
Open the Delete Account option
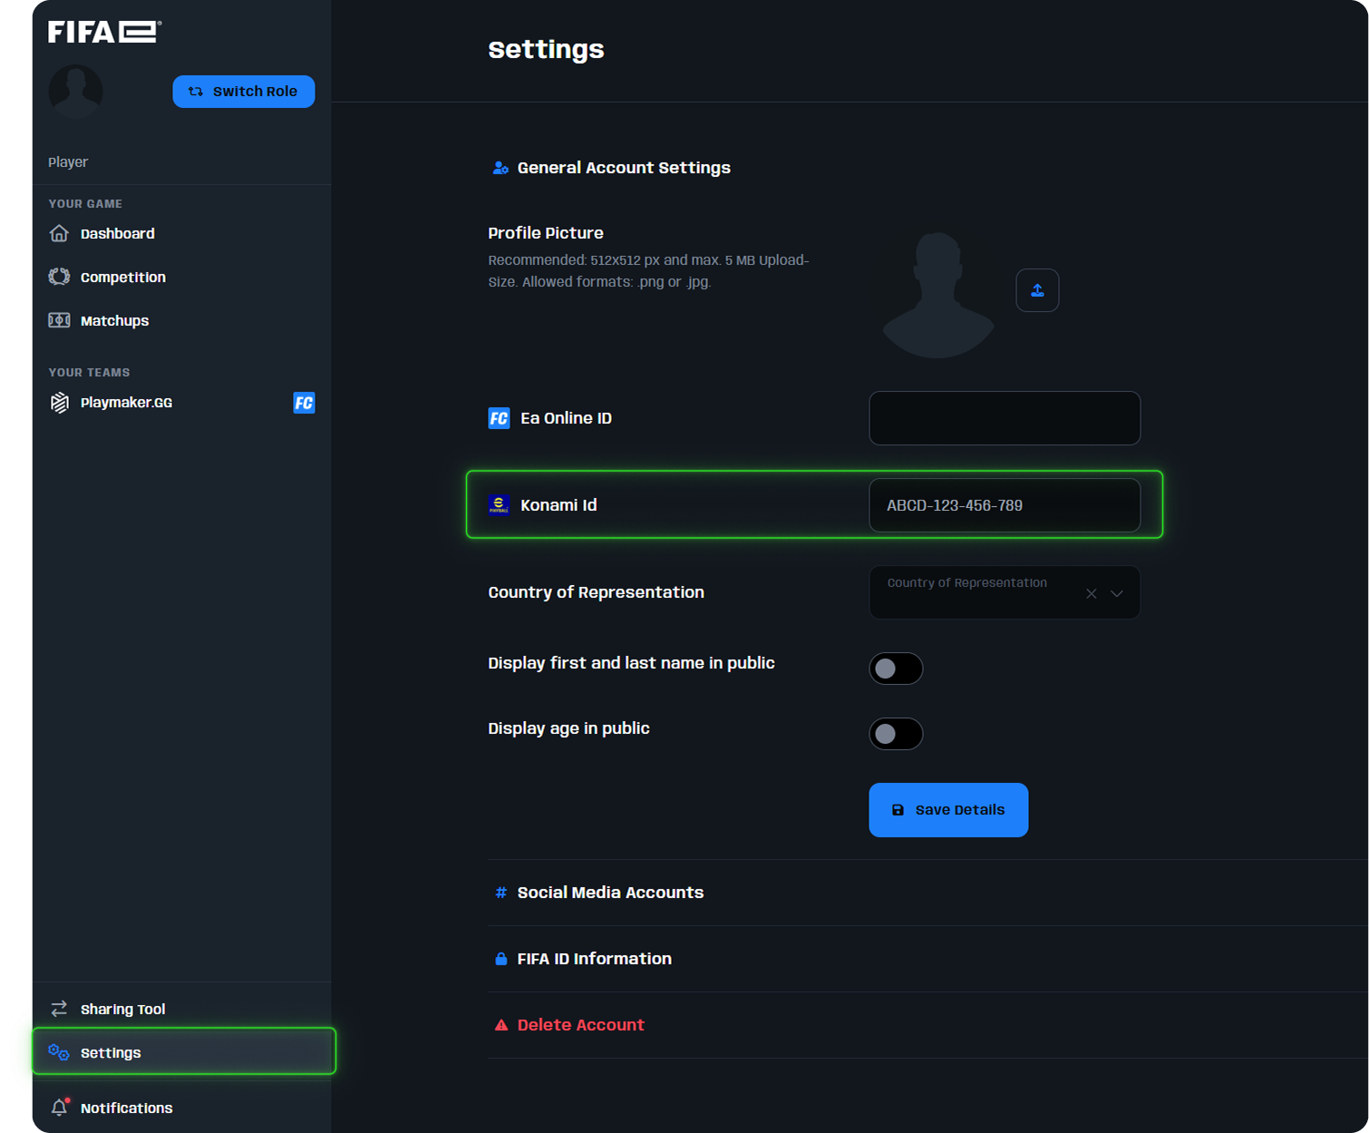580,1024
